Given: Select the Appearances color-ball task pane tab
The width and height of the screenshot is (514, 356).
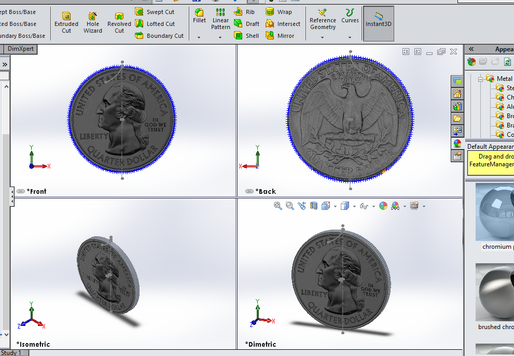Looking at the screenshot, I should [x=457, y=144].
